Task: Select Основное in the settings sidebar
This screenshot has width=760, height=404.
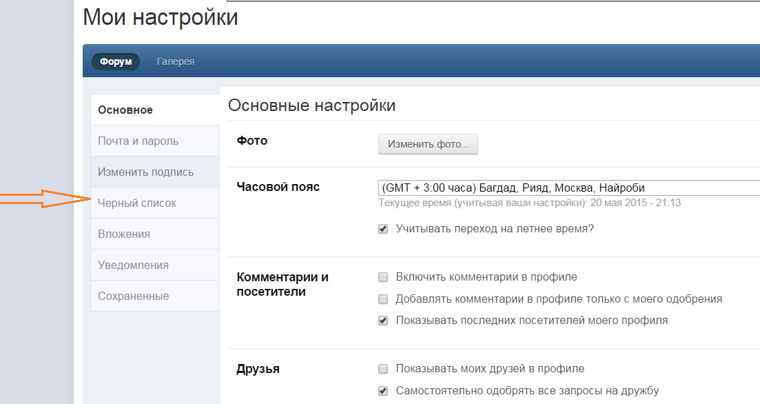Action: [x=155, y=110]
